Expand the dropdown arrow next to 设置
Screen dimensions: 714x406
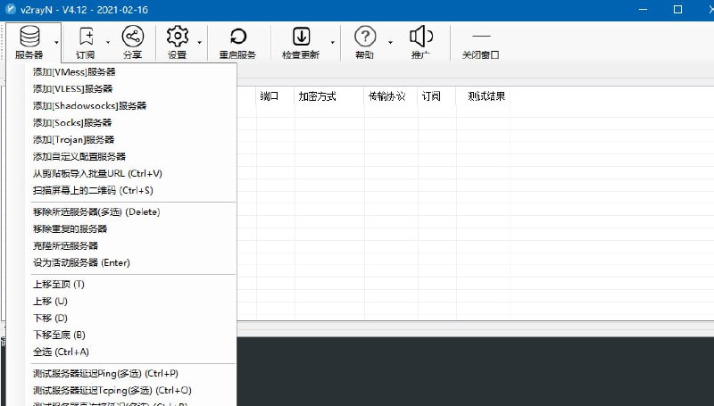tap(199, 42)
